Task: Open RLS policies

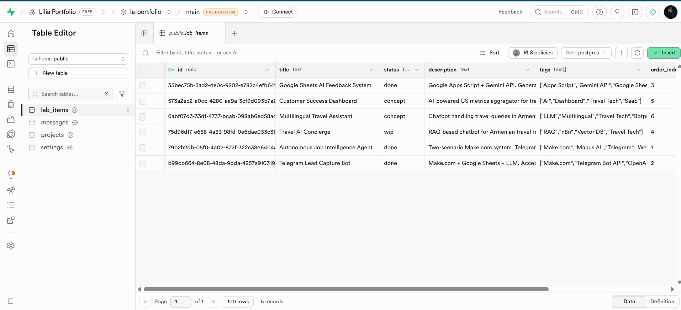Action: click(x=533, y=53)
